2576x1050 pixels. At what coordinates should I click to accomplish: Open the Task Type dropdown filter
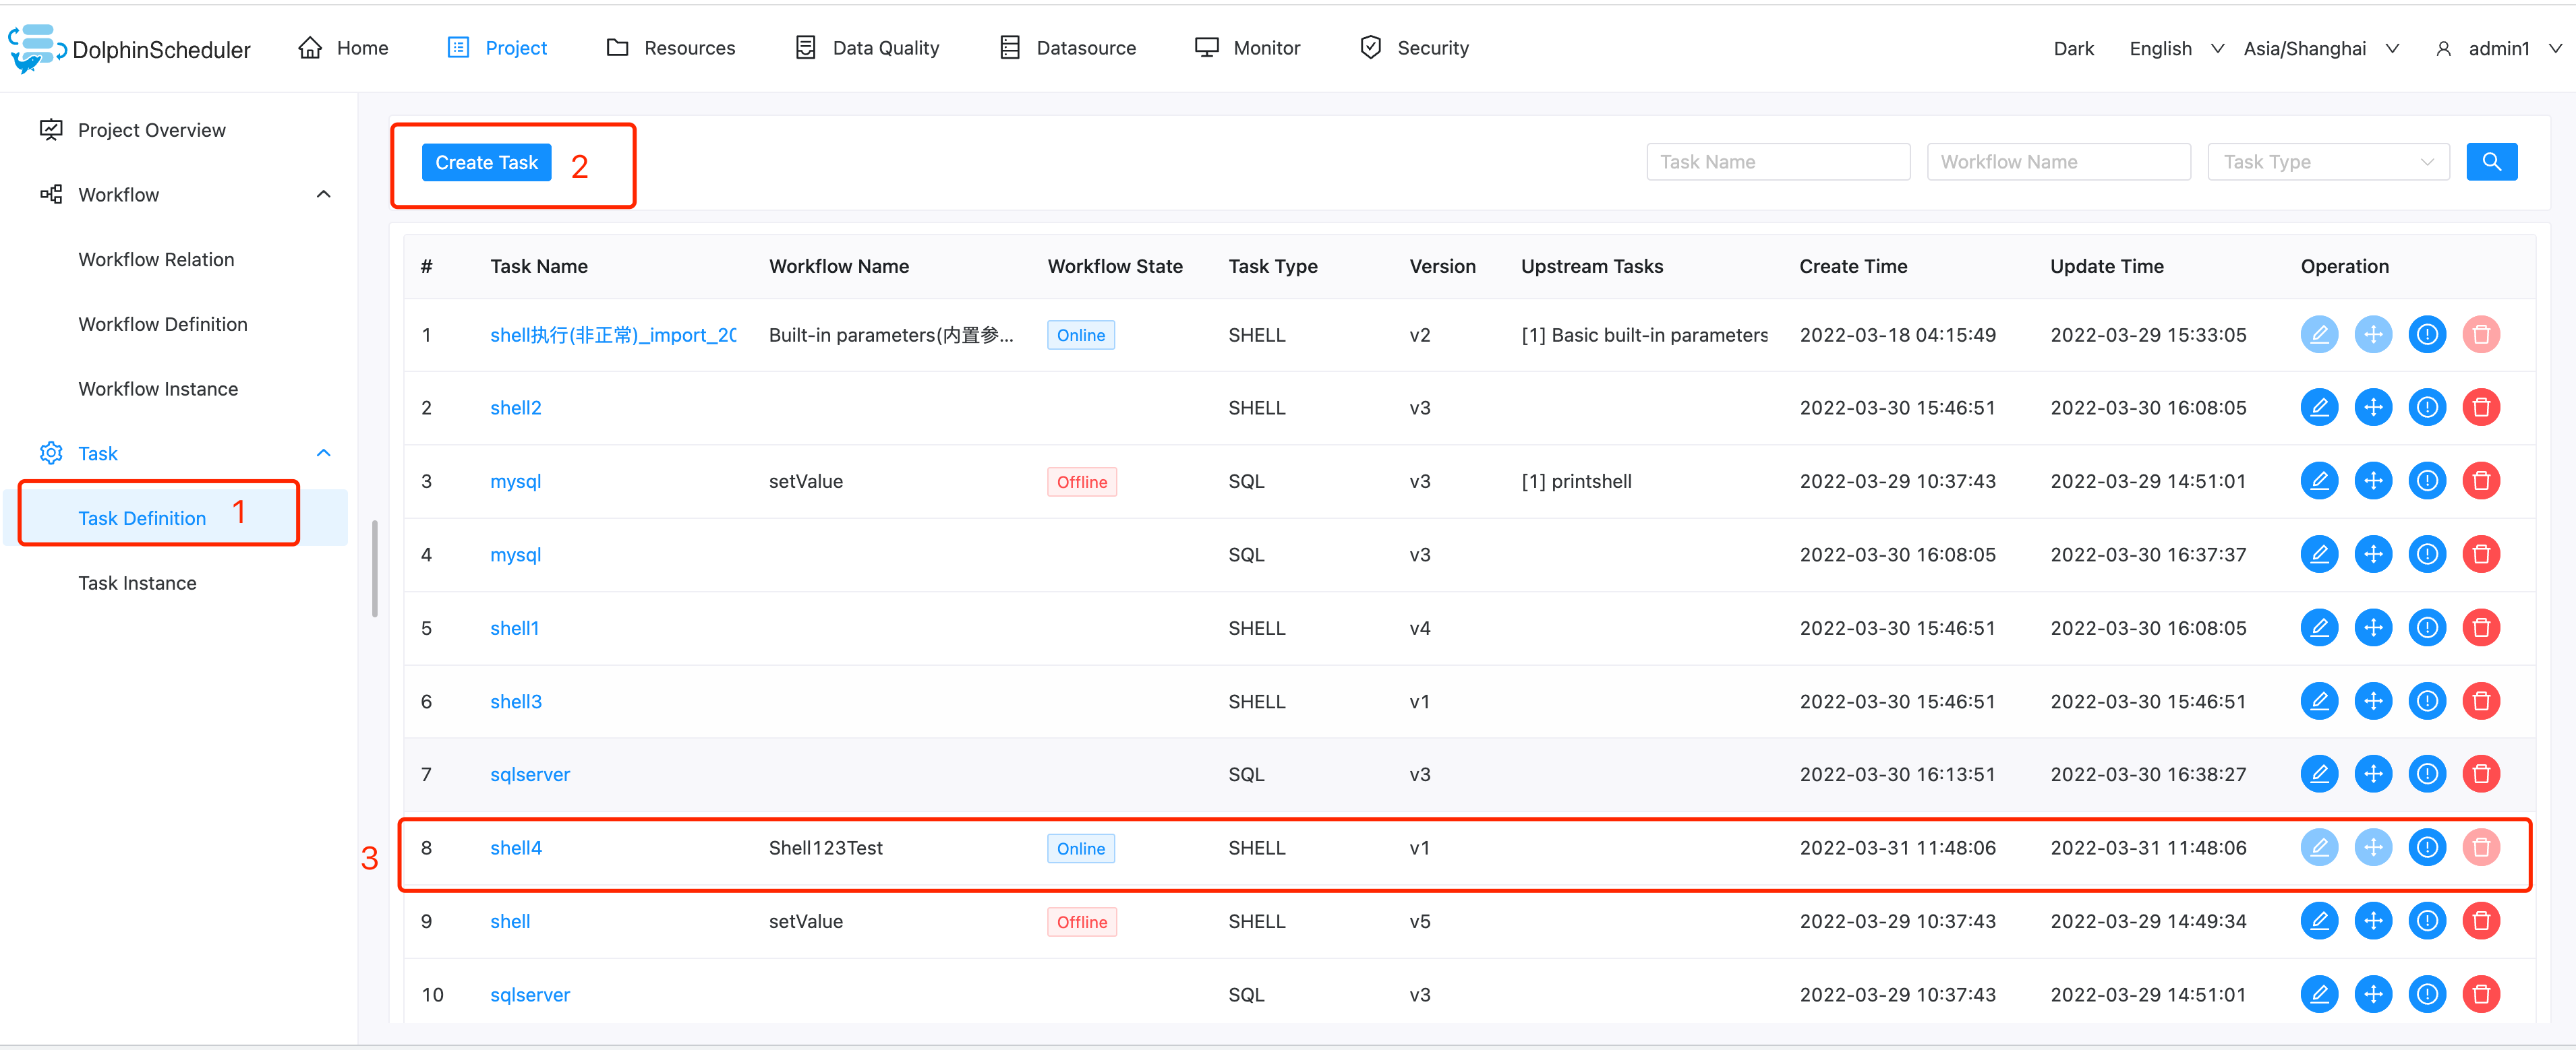pyautogui.click(x=2328, y=161)
